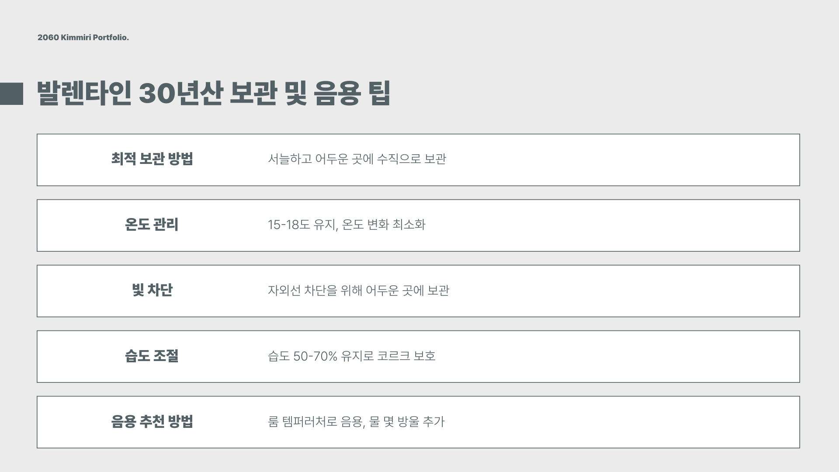This screenshot has width=839, height=472.
Task: Select the 최적 보관 방법 label
Action: pos(152,159)
